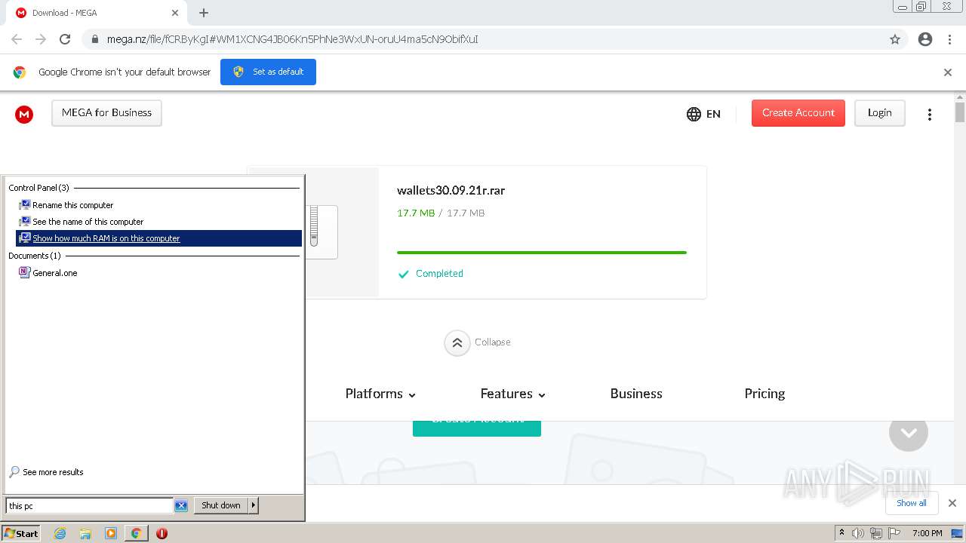The height and width of the screenshot is (543, 966).
Task: Click the rar file archive thumbnail
Action: click(321, 232)
